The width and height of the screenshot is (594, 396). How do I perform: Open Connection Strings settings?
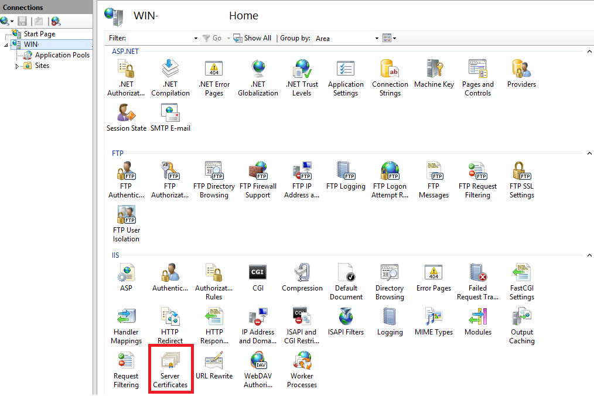coord(390,77)
